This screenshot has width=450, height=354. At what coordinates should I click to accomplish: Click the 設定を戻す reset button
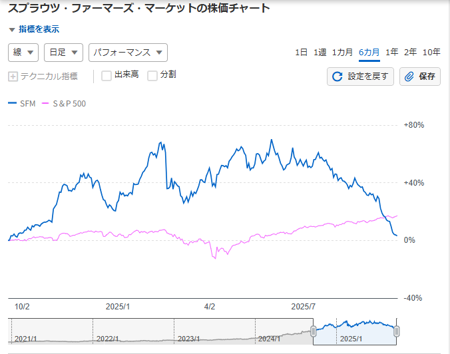click(x=360, y=77)
